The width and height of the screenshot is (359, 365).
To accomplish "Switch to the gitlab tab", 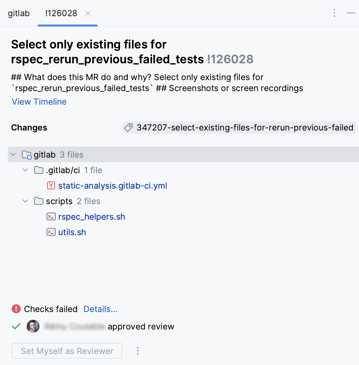I will coord(18,13).
